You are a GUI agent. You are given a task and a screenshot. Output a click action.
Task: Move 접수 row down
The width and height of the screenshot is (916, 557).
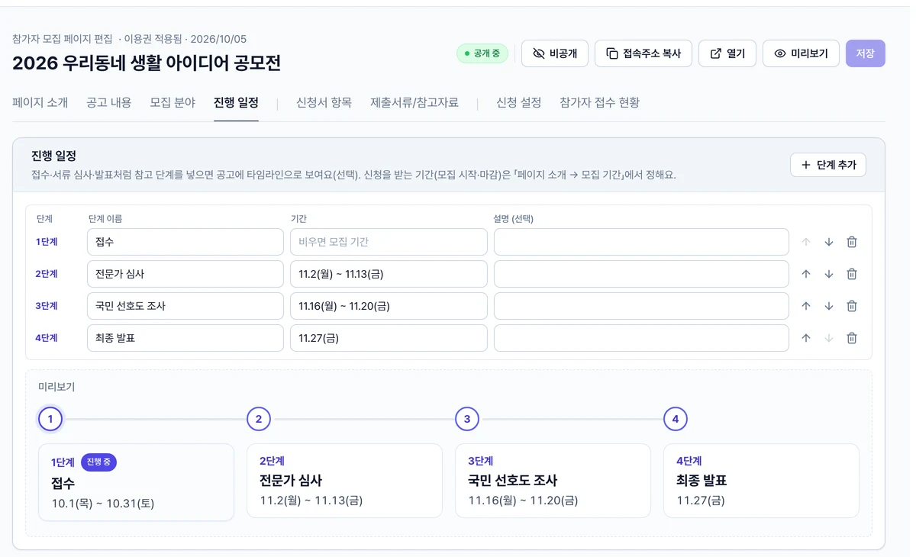tap(829, 242)
